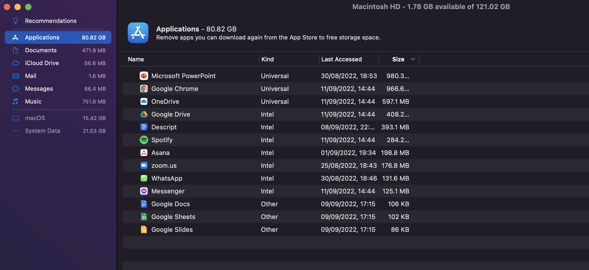The width and height of the screenshot is (589, 270).
Task: Toggle sort order with Size column chevron
Action: pyautogui.click(x=413, y=59)
